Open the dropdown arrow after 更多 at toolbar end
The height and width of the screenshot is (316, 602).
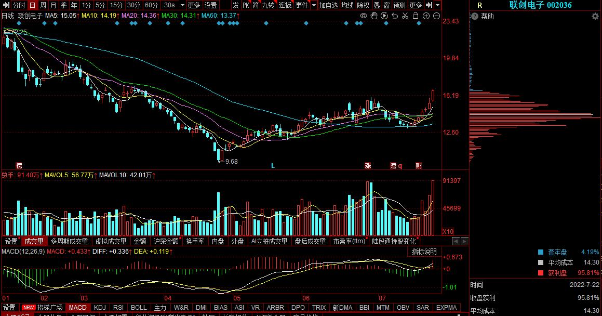(438, 5)
